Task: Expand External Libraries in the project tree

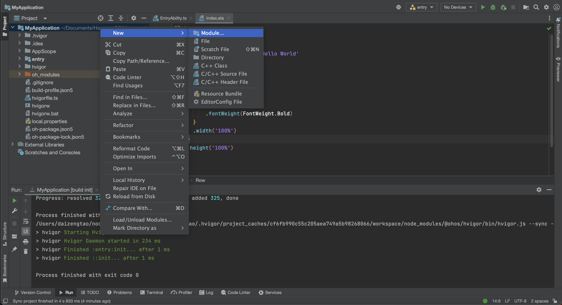Action: 12,145
